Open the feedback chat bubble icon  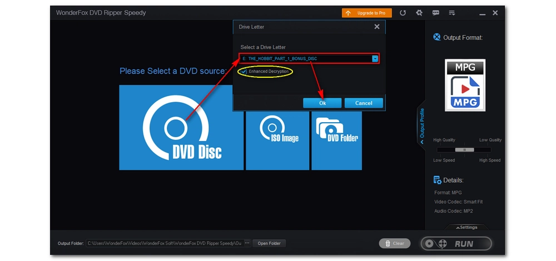[x=436, y=13]
